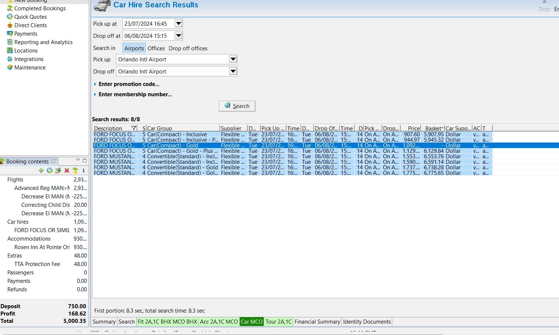The image size is (559, 335).
Task: Select the row priced 944.97
Action: 293,140
